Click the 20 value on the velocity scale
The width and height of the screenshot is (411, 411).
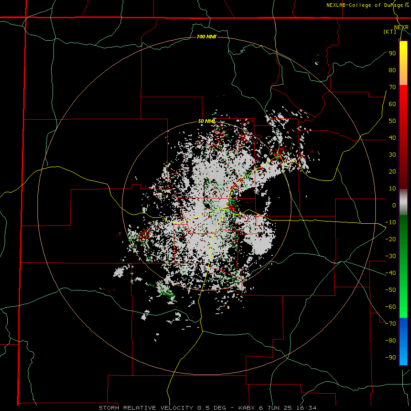coord(392,171)
